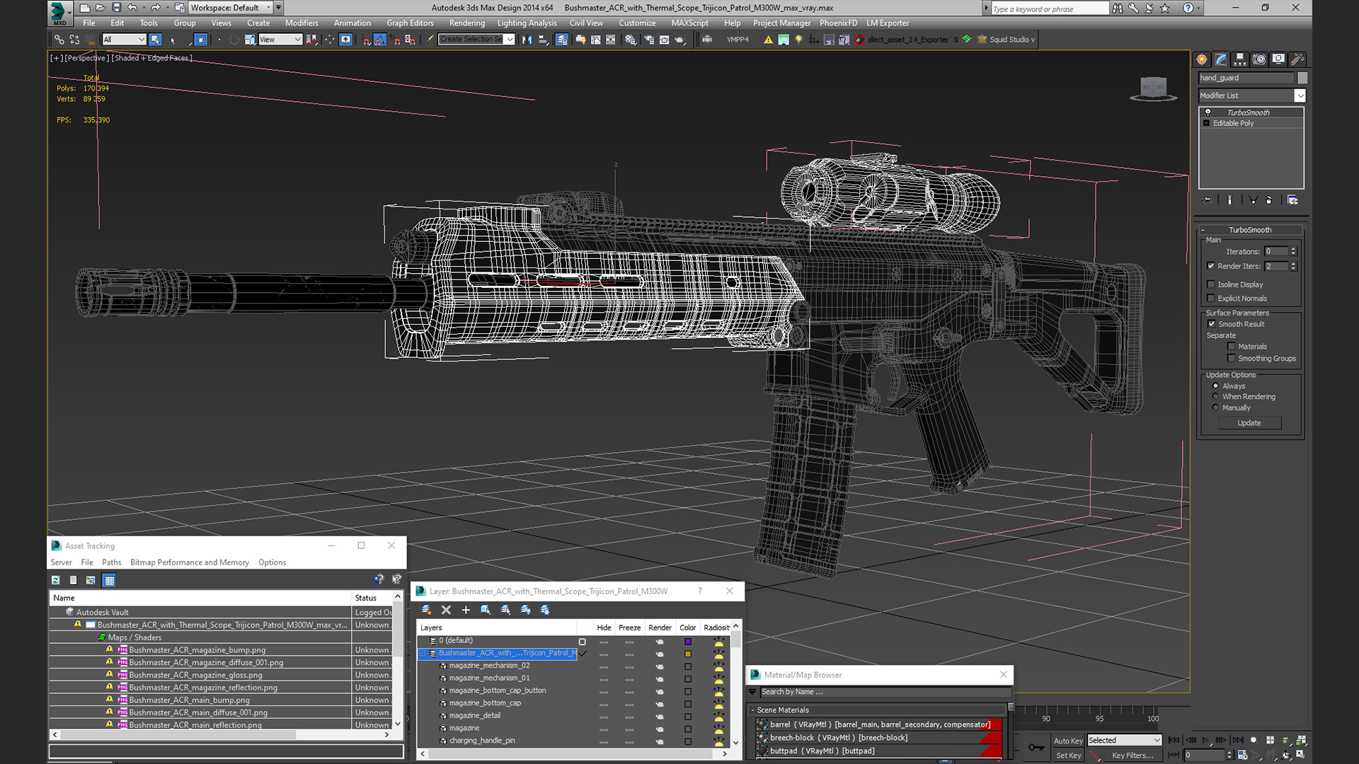The width and height of the screenshot is (1359, 764).
Task: Open Paths menu in Asset Tracking
Action: (x=111, y=563)
